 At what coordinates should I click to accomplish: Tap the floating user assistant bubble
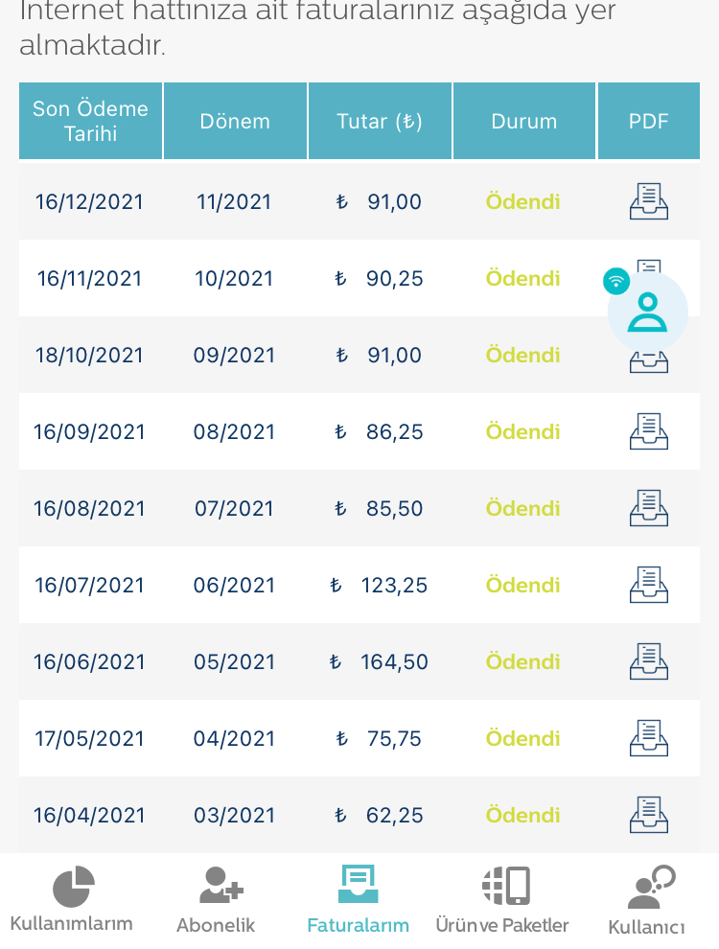click(648, 312)
